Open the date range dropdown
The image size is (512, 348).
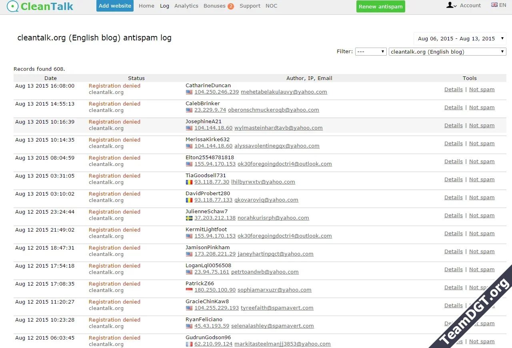[x=460, y=39]
